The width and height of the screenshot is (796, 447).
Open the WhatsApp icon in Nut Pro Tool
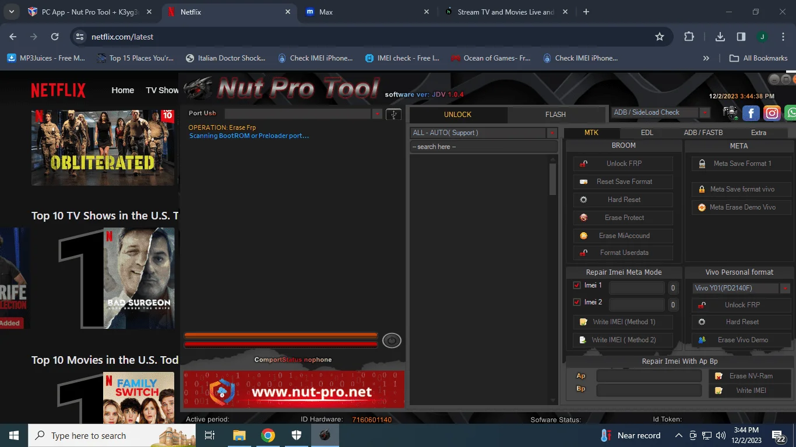point(791,113)
